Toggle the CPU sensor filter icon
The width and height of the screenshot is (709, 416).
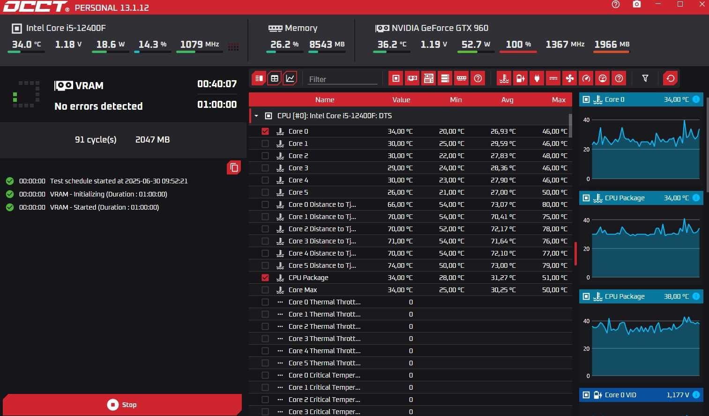pos(396,78)
